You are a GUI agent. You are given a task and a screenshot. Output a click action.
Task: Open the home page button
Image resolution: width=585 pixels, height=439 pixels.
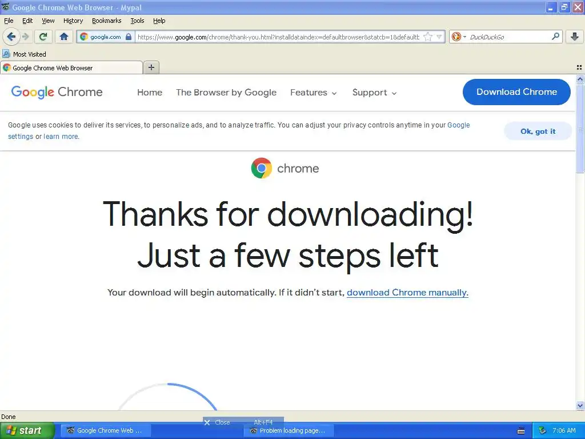coord(64,37)
